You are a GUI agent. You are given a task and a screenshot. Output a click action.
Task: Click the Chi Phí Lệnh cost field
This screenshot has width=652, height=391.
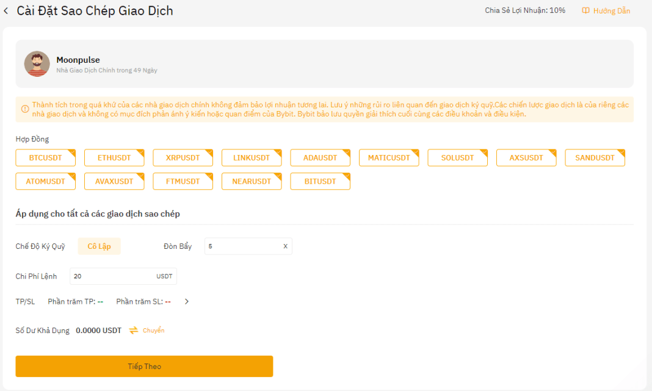[x=123, y=276]
